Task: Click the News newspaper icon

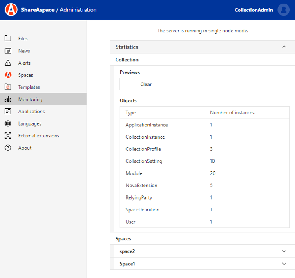Action: click(8, 51)
